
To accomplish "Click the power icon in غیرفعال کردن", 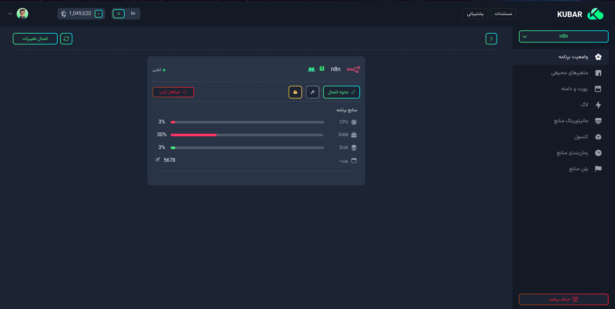I will pos(185,92).
